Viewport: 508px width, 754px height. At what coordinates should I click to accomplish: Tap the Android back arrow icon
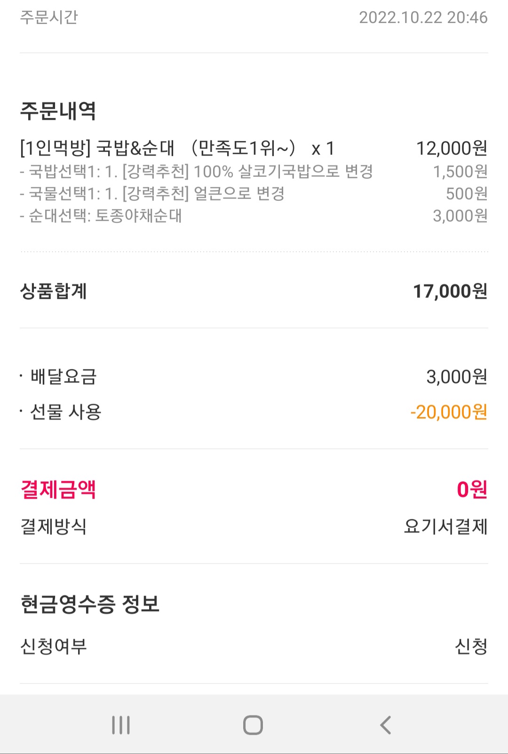coord(385,725)
